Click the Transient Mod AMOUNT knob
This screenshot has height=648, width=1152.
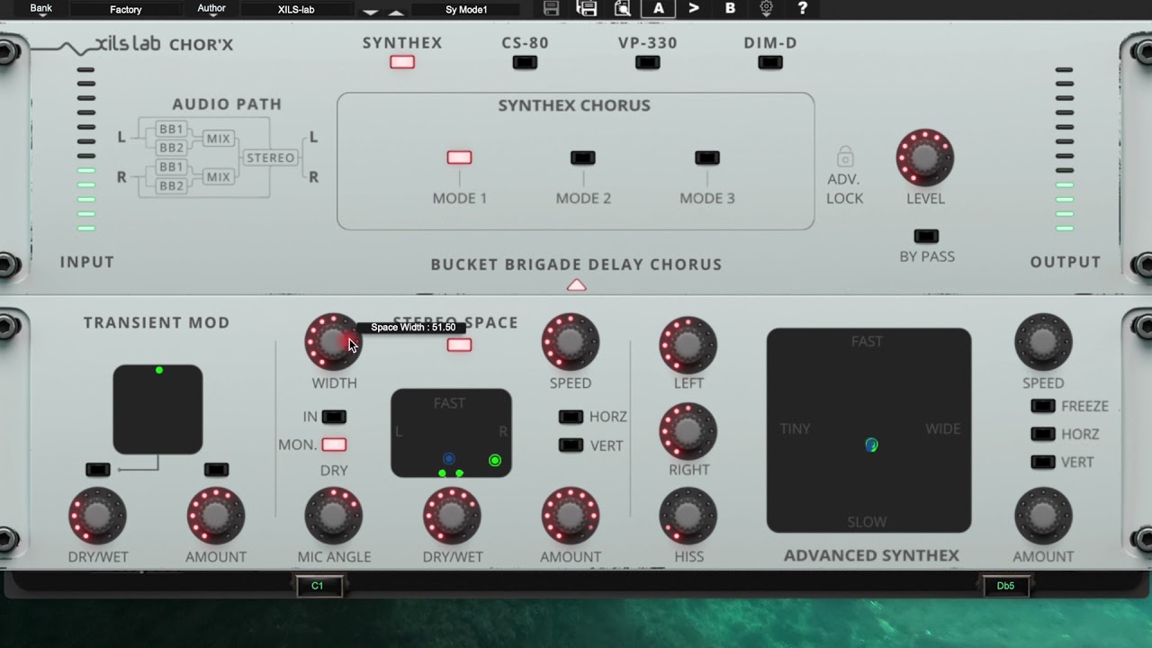point(216,516)
